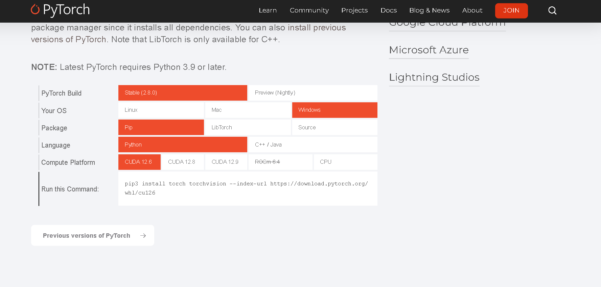Open the Docs menu

(x=389, y=10)
